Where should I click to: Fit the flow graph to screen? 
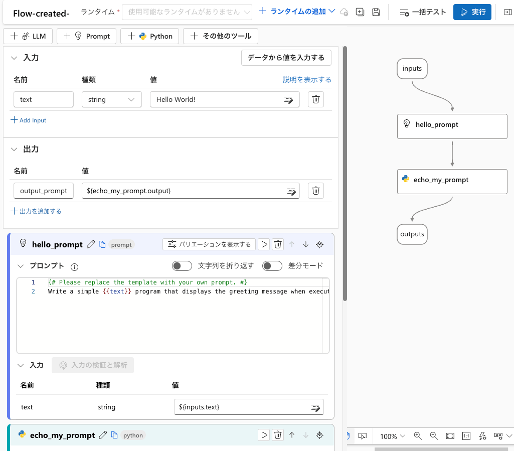coord(450,436)
